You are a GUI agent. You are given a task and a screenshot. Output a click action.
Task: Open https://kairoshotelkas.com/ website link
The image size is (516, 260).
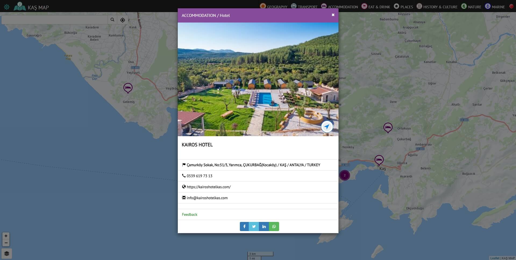209,187
